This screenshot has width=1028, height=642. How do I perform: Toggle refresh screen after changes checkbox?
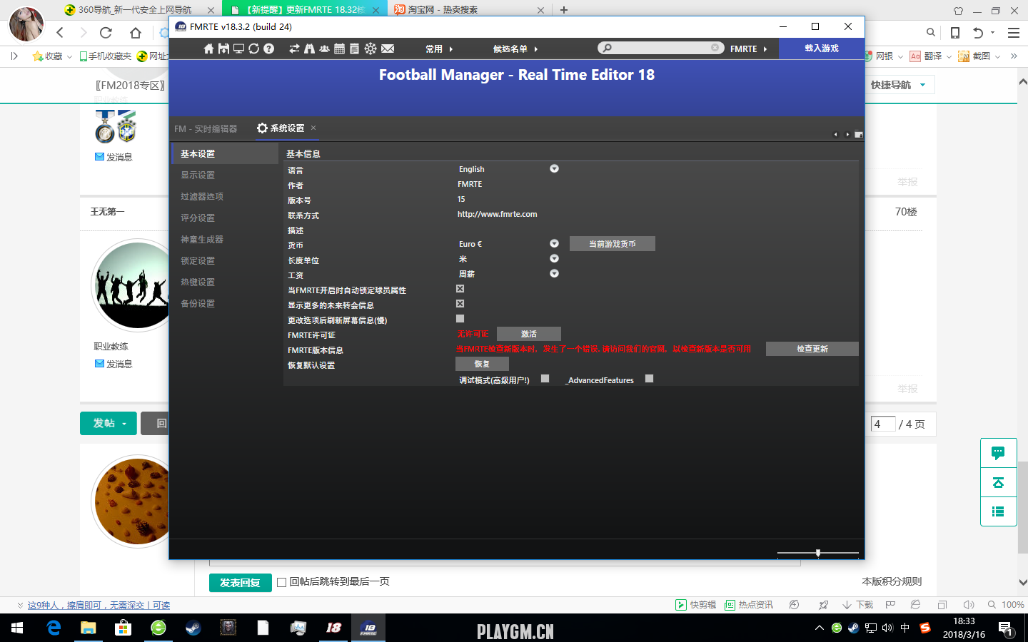pos(460,319)
